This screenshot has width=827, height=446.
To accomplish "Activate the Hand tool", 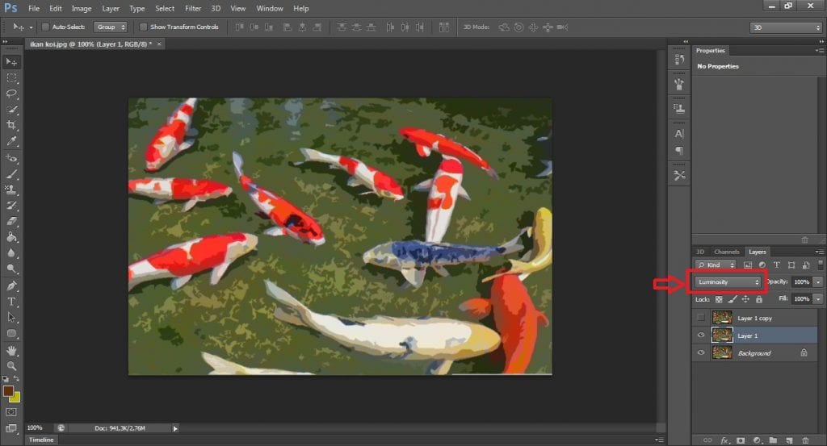I will (12, 350).
